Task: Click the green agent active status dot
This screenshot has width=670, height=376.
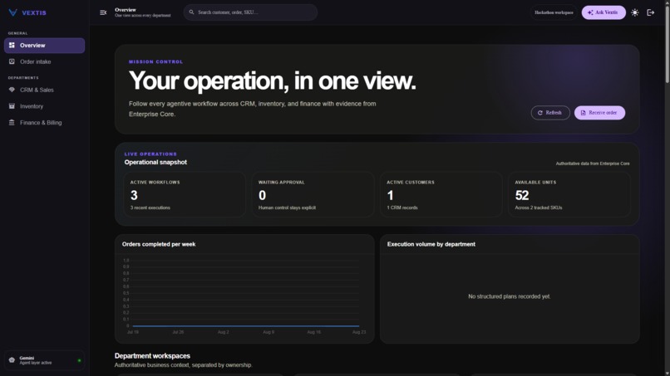Action: point(79,360)
